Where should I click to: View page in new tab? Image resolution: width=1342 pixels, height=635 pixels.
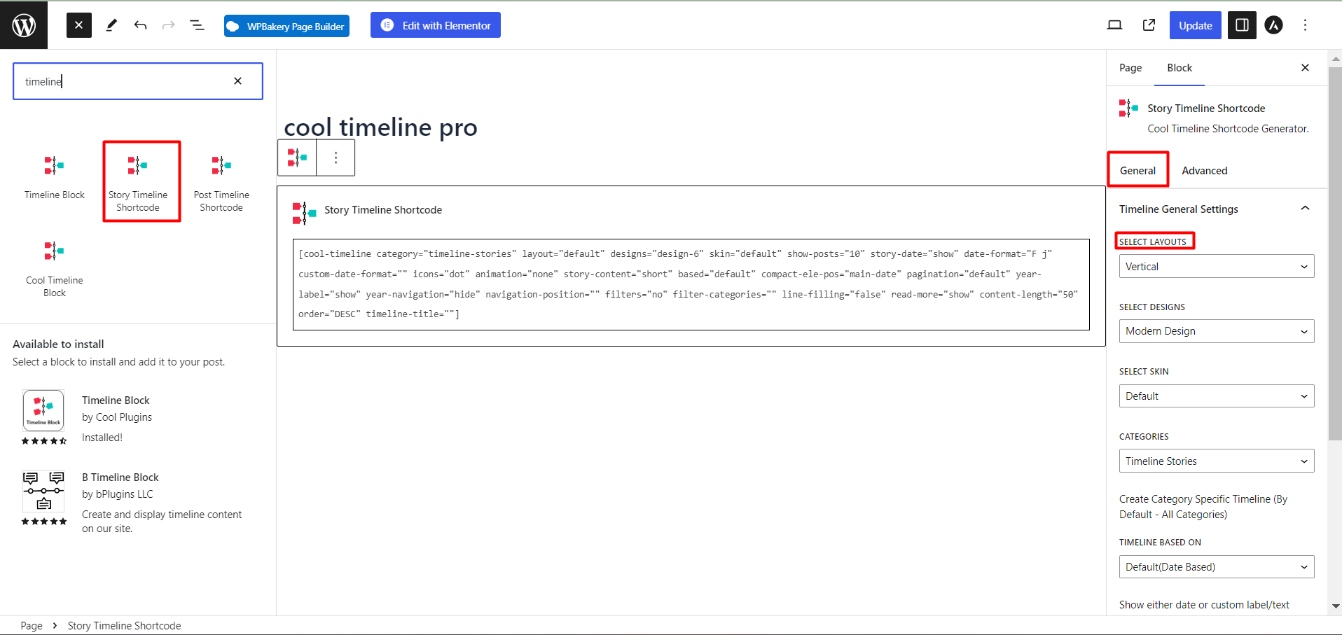1149,25
